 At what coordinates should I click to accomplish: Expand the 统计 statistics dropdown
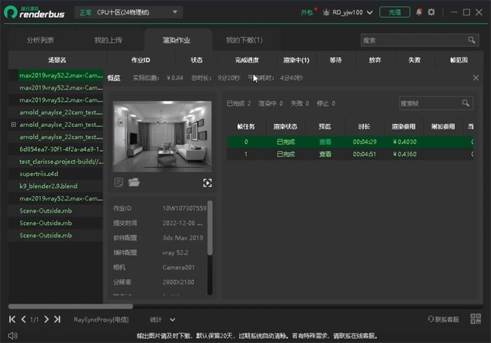[x=162, y=319]
